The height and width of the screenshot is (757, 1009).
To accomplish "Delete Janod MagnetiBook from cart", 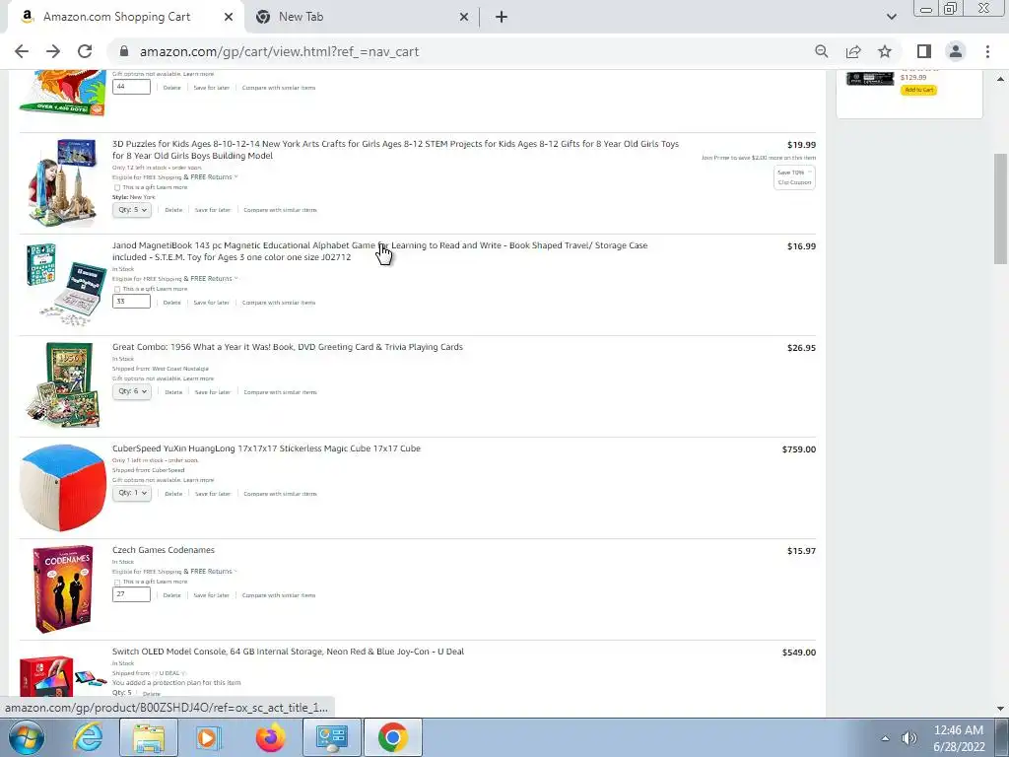I will click(171, 303).
